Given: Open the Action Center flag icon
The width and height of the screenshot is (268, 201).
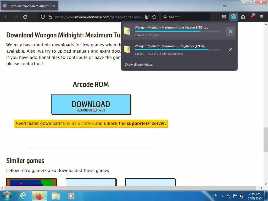Looking at the screenshot, I should pos(235,196).
